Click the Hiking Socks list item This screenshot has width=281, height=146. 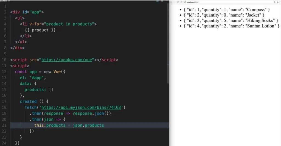231,20
